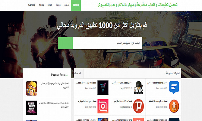This screenshot has width=202, height=121.
Task: Open the adobe lightroom post title
Action: 157,120
